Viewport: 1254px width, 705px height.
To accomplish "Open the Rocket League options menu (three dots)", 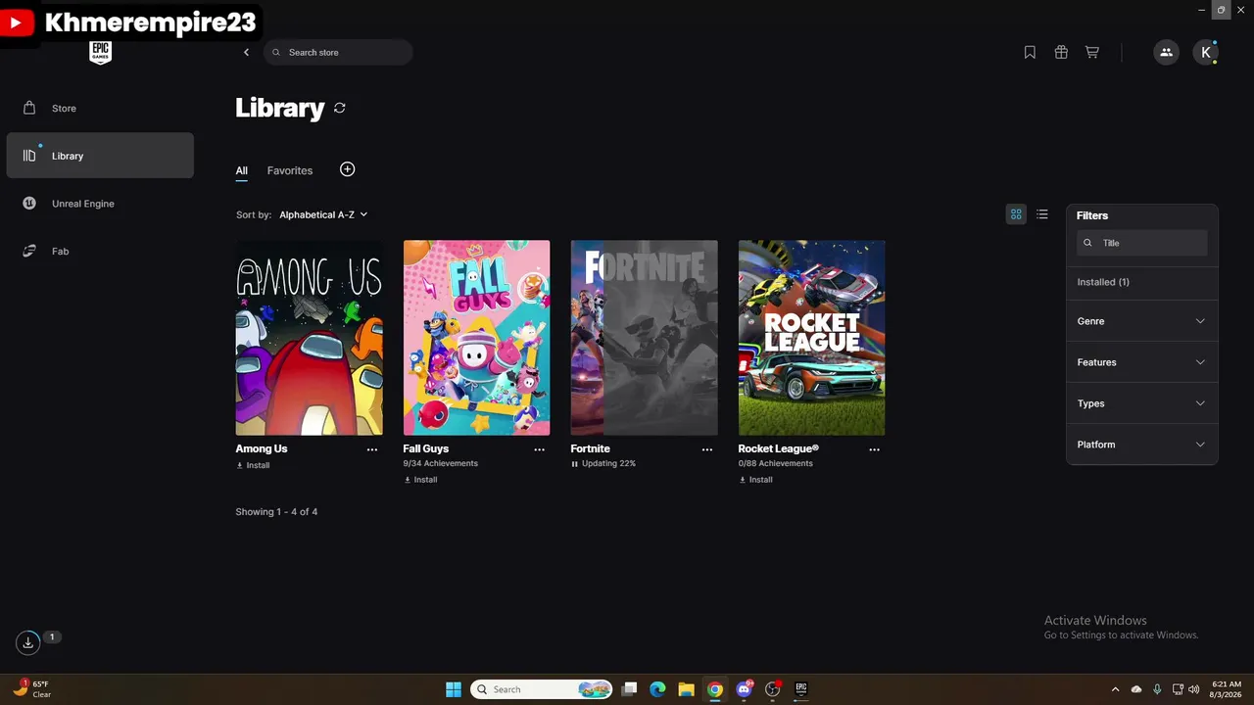I will (x=875, y=449).
